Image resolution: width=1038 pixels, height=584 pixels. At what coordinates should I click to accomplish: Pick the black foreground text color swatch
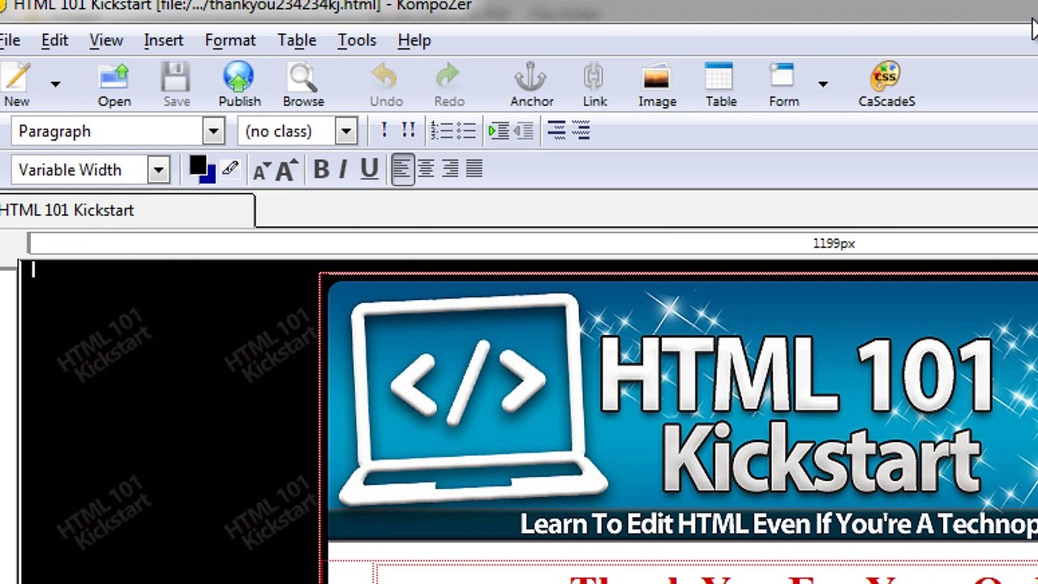(x=197, y=165)
